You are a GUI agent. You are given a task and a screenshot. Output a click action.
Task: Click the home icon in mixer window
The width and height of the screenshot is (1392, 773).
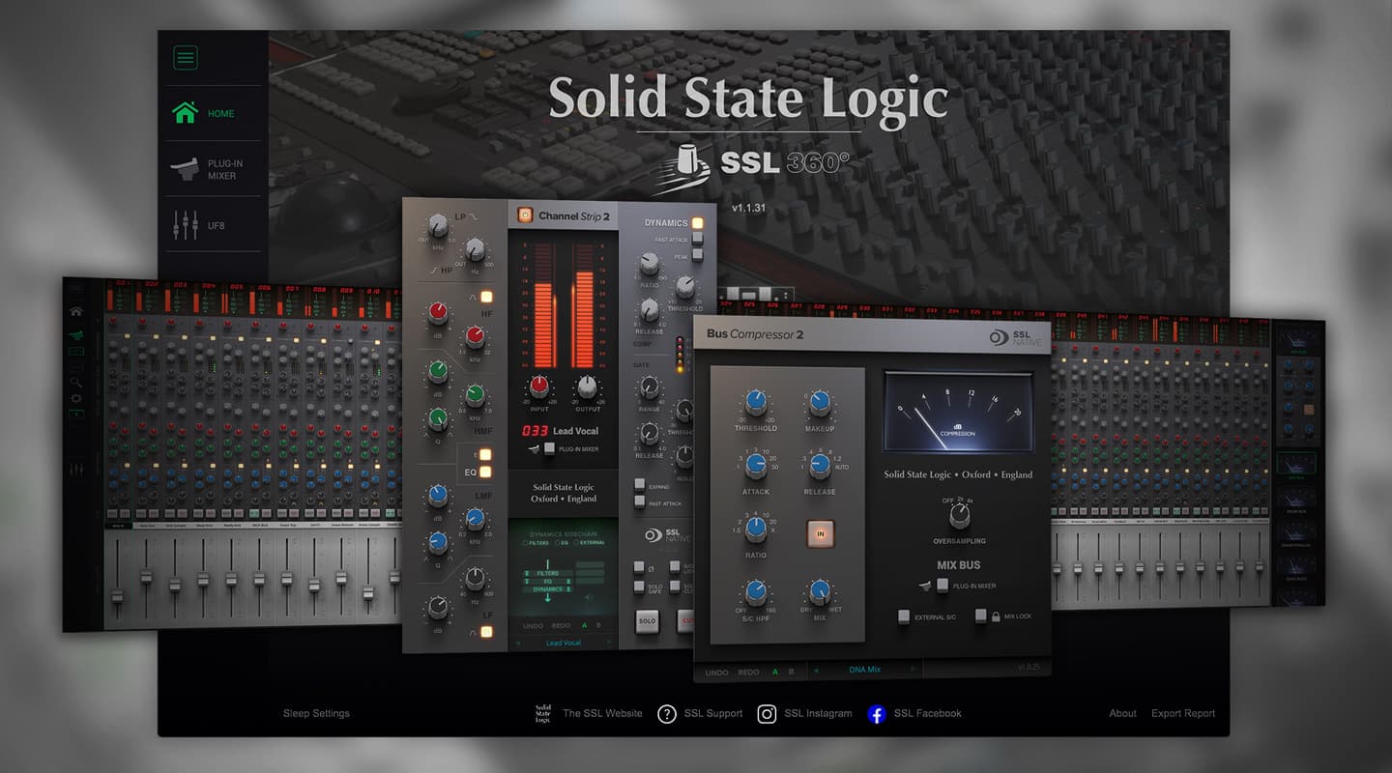pos(75,312)
